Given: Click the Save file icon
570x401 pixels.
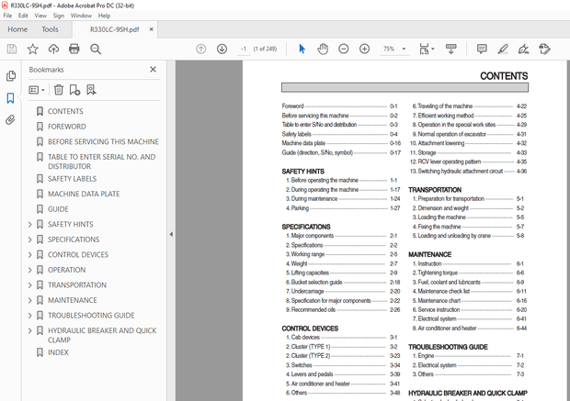Looking at the screenshot, I should (12, 49).
